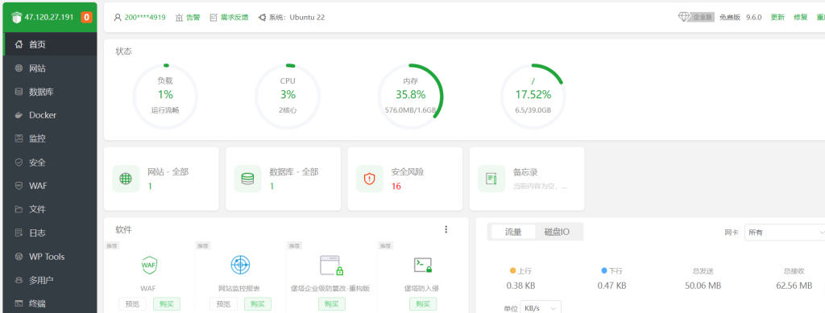This screenshot has height=313, width=825.
Task: Switch to the 流量 traffic tab
Action: point(513,232)
